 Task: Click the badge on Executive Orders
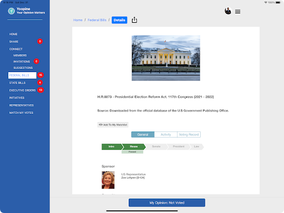[x=40, y=90]
